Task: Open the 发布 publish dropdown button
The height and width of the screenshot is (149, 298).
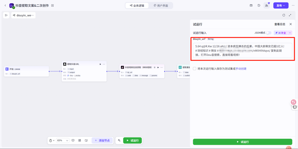Action: pos(281,6)
